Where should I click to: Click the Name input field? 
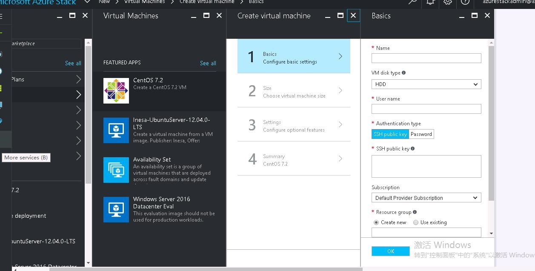[x=426, y=58]
